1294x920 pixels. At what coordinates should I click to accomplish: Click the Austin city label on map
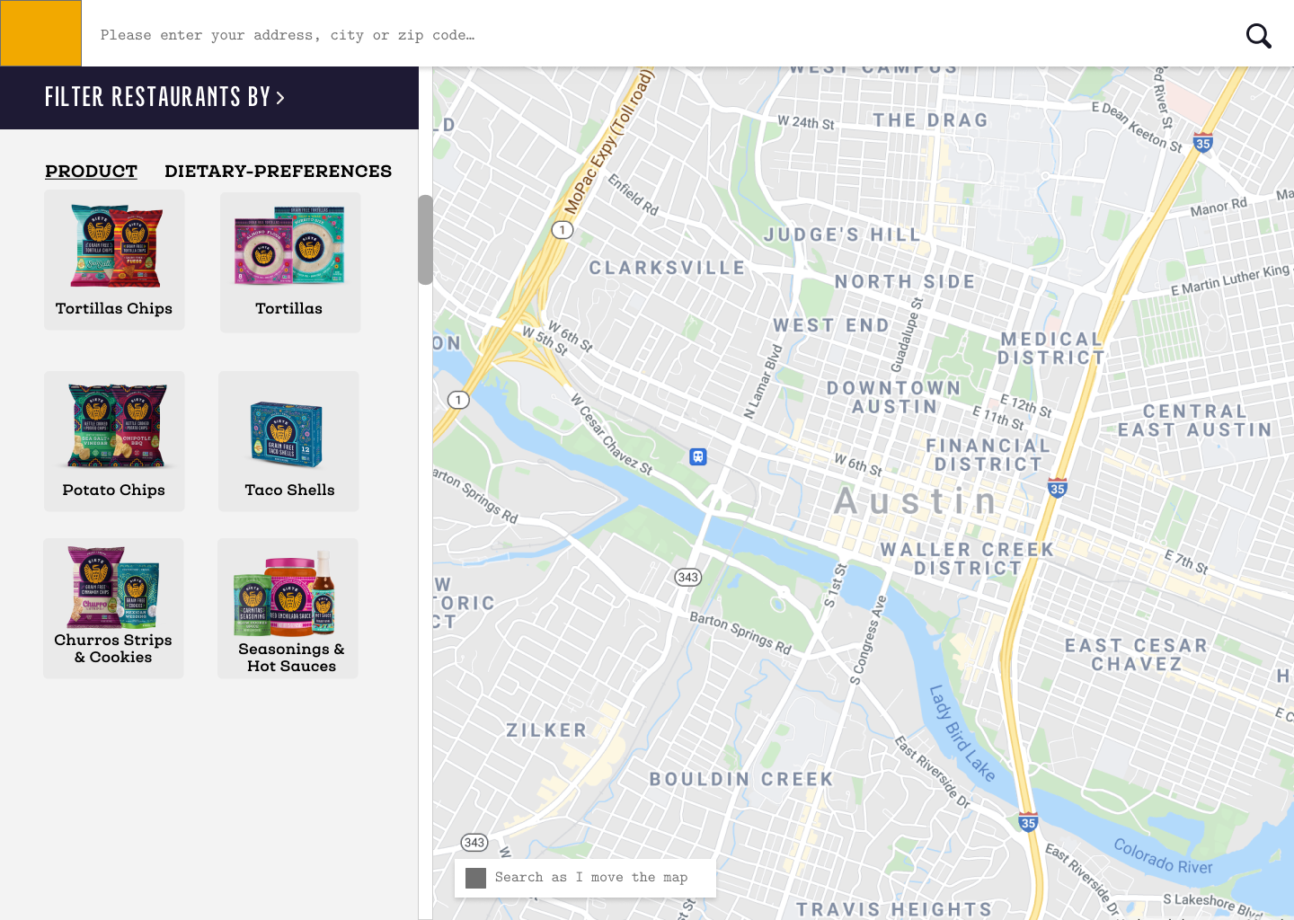[916, 501]
